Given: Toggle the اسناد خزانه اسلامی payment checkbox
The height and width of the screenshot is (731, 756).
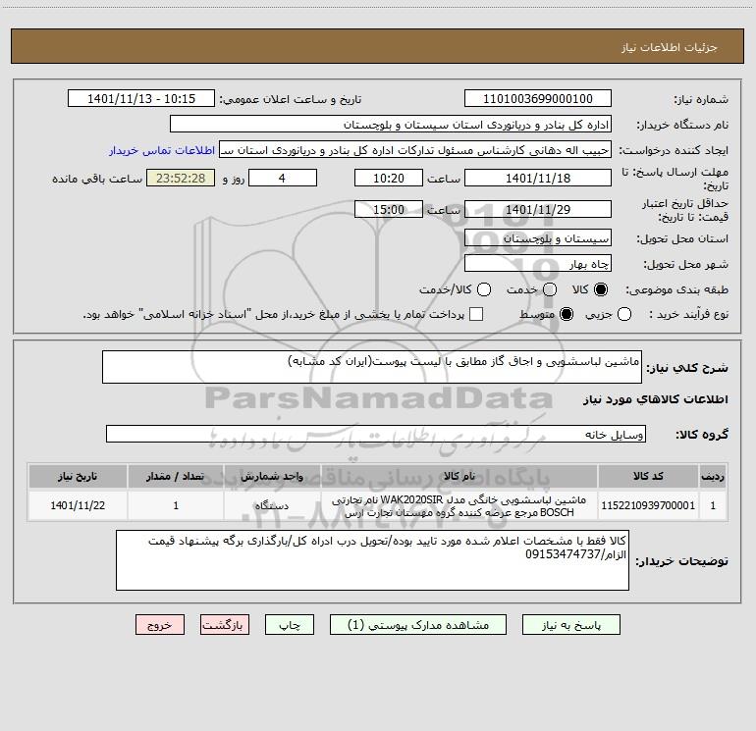Looking at the screenshot, I should click(476, 314).
